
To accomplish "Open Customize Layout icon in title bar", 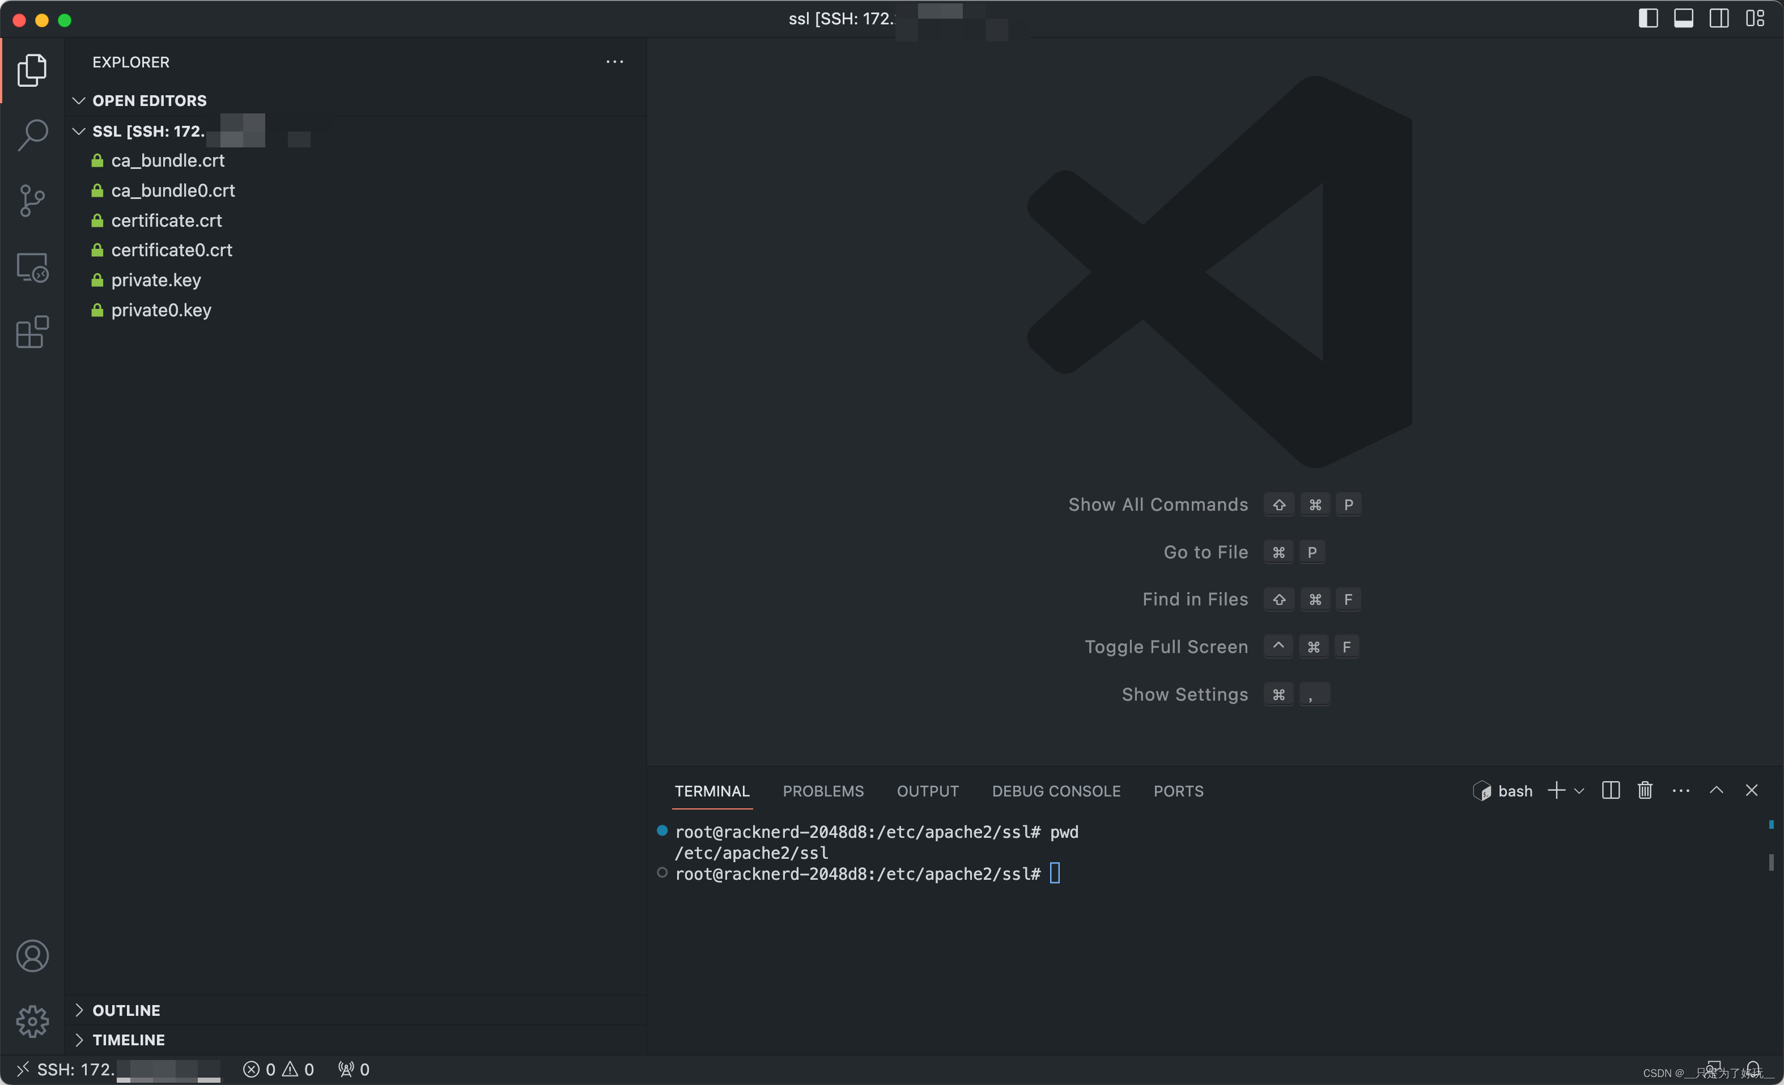I will point(1755,18).
